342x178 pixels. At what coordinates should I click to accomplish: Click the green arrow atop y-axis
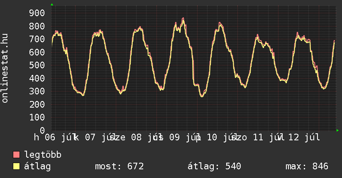[x=52, y=5]
